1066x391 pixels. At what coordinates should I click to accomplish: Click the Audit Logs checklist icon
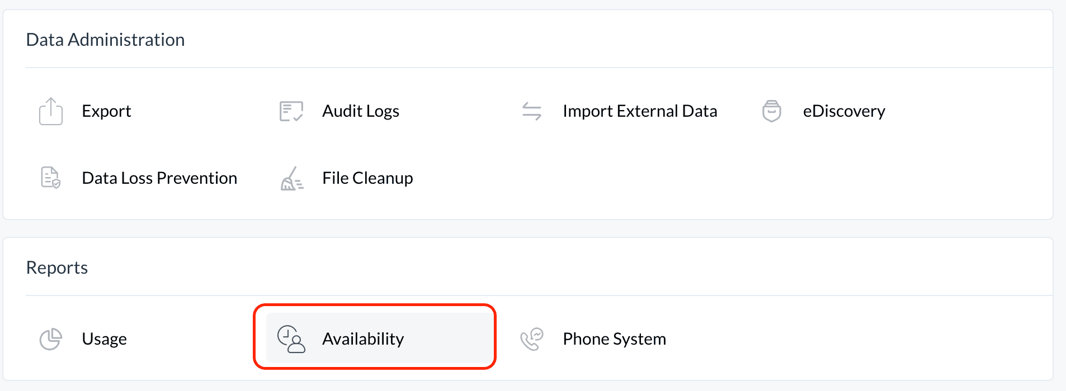coord(291,111)
